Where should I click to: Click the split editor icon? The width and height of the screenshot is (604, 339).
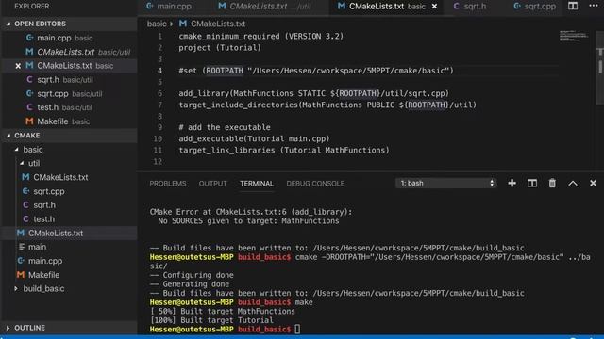tap(573, 6)
